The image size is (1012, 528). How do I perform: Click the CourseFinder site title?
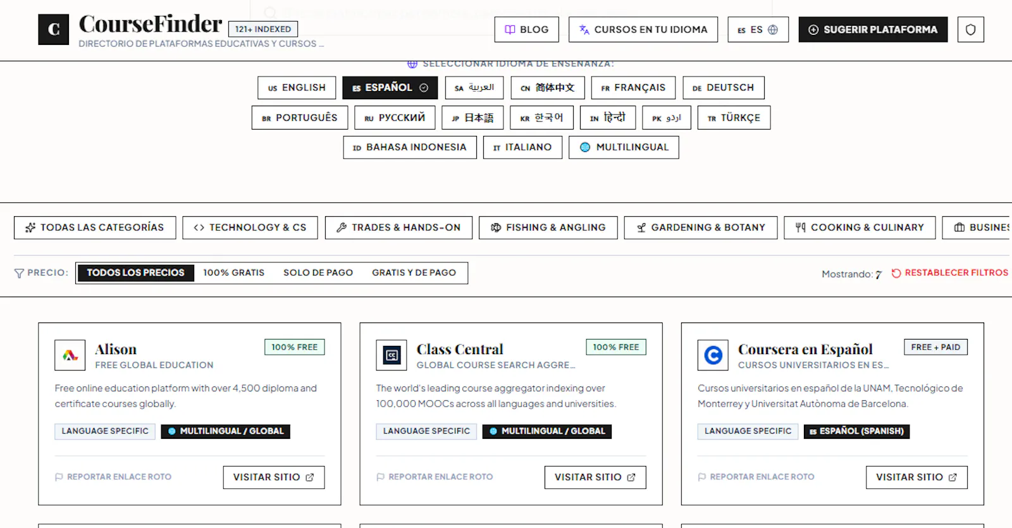point(150,24)
